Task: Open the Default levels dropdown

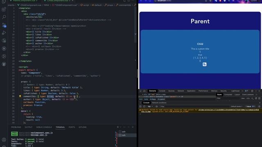Action: [237, 106]
